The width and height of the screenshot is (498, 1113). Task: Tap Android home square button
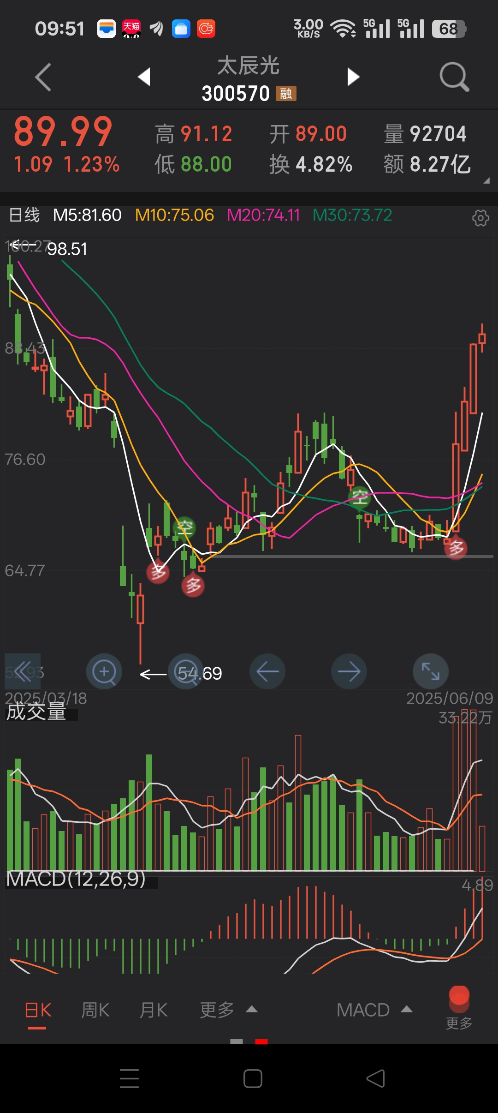coord(253,1078)
